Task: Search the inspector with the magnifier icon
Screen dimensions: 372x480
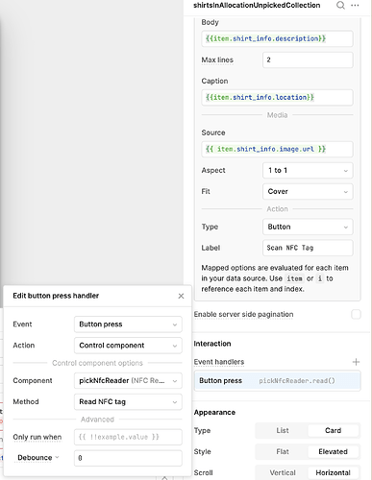Action: tap(340, 6)
